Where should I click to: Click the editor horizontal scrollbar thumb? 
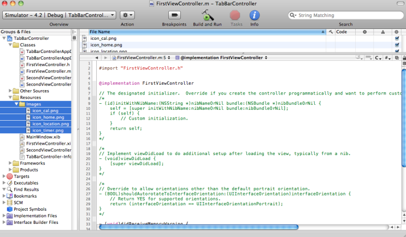pos(198,227)
